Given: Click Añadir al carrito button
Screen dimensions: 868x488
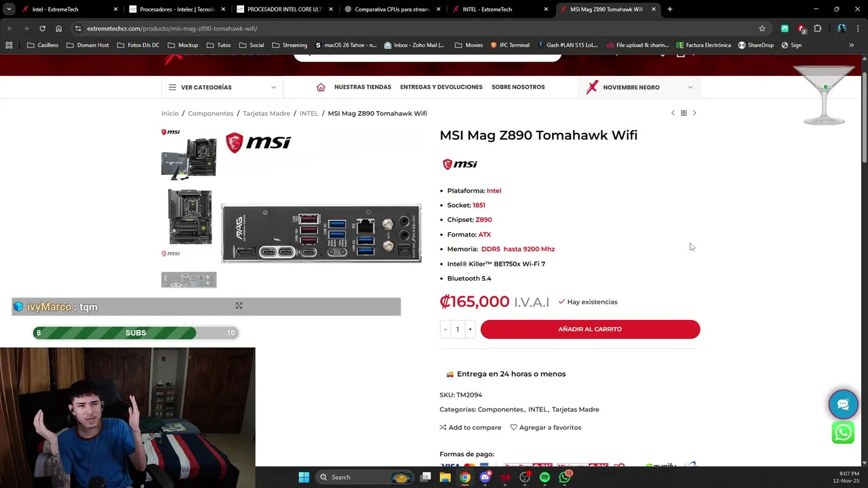Looking at the screenshot, I should click(x=590, y=329).
